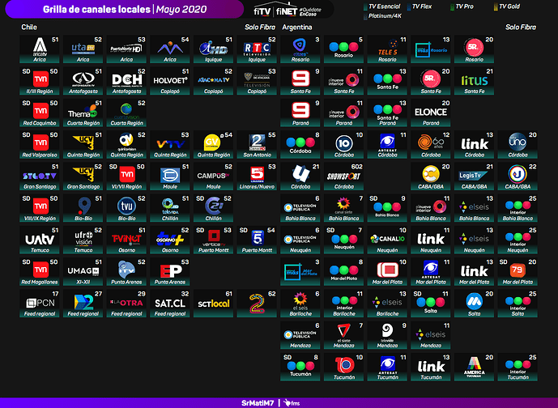Screen dimensions: 558x408
Task: Select the Thema Cuarta Región logo
Action: point(83,112)
